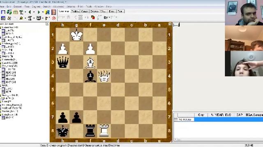Click the left scroll arrow under the games table
The height and width of the screenshot is (147, 263).
tap(175, 139)
